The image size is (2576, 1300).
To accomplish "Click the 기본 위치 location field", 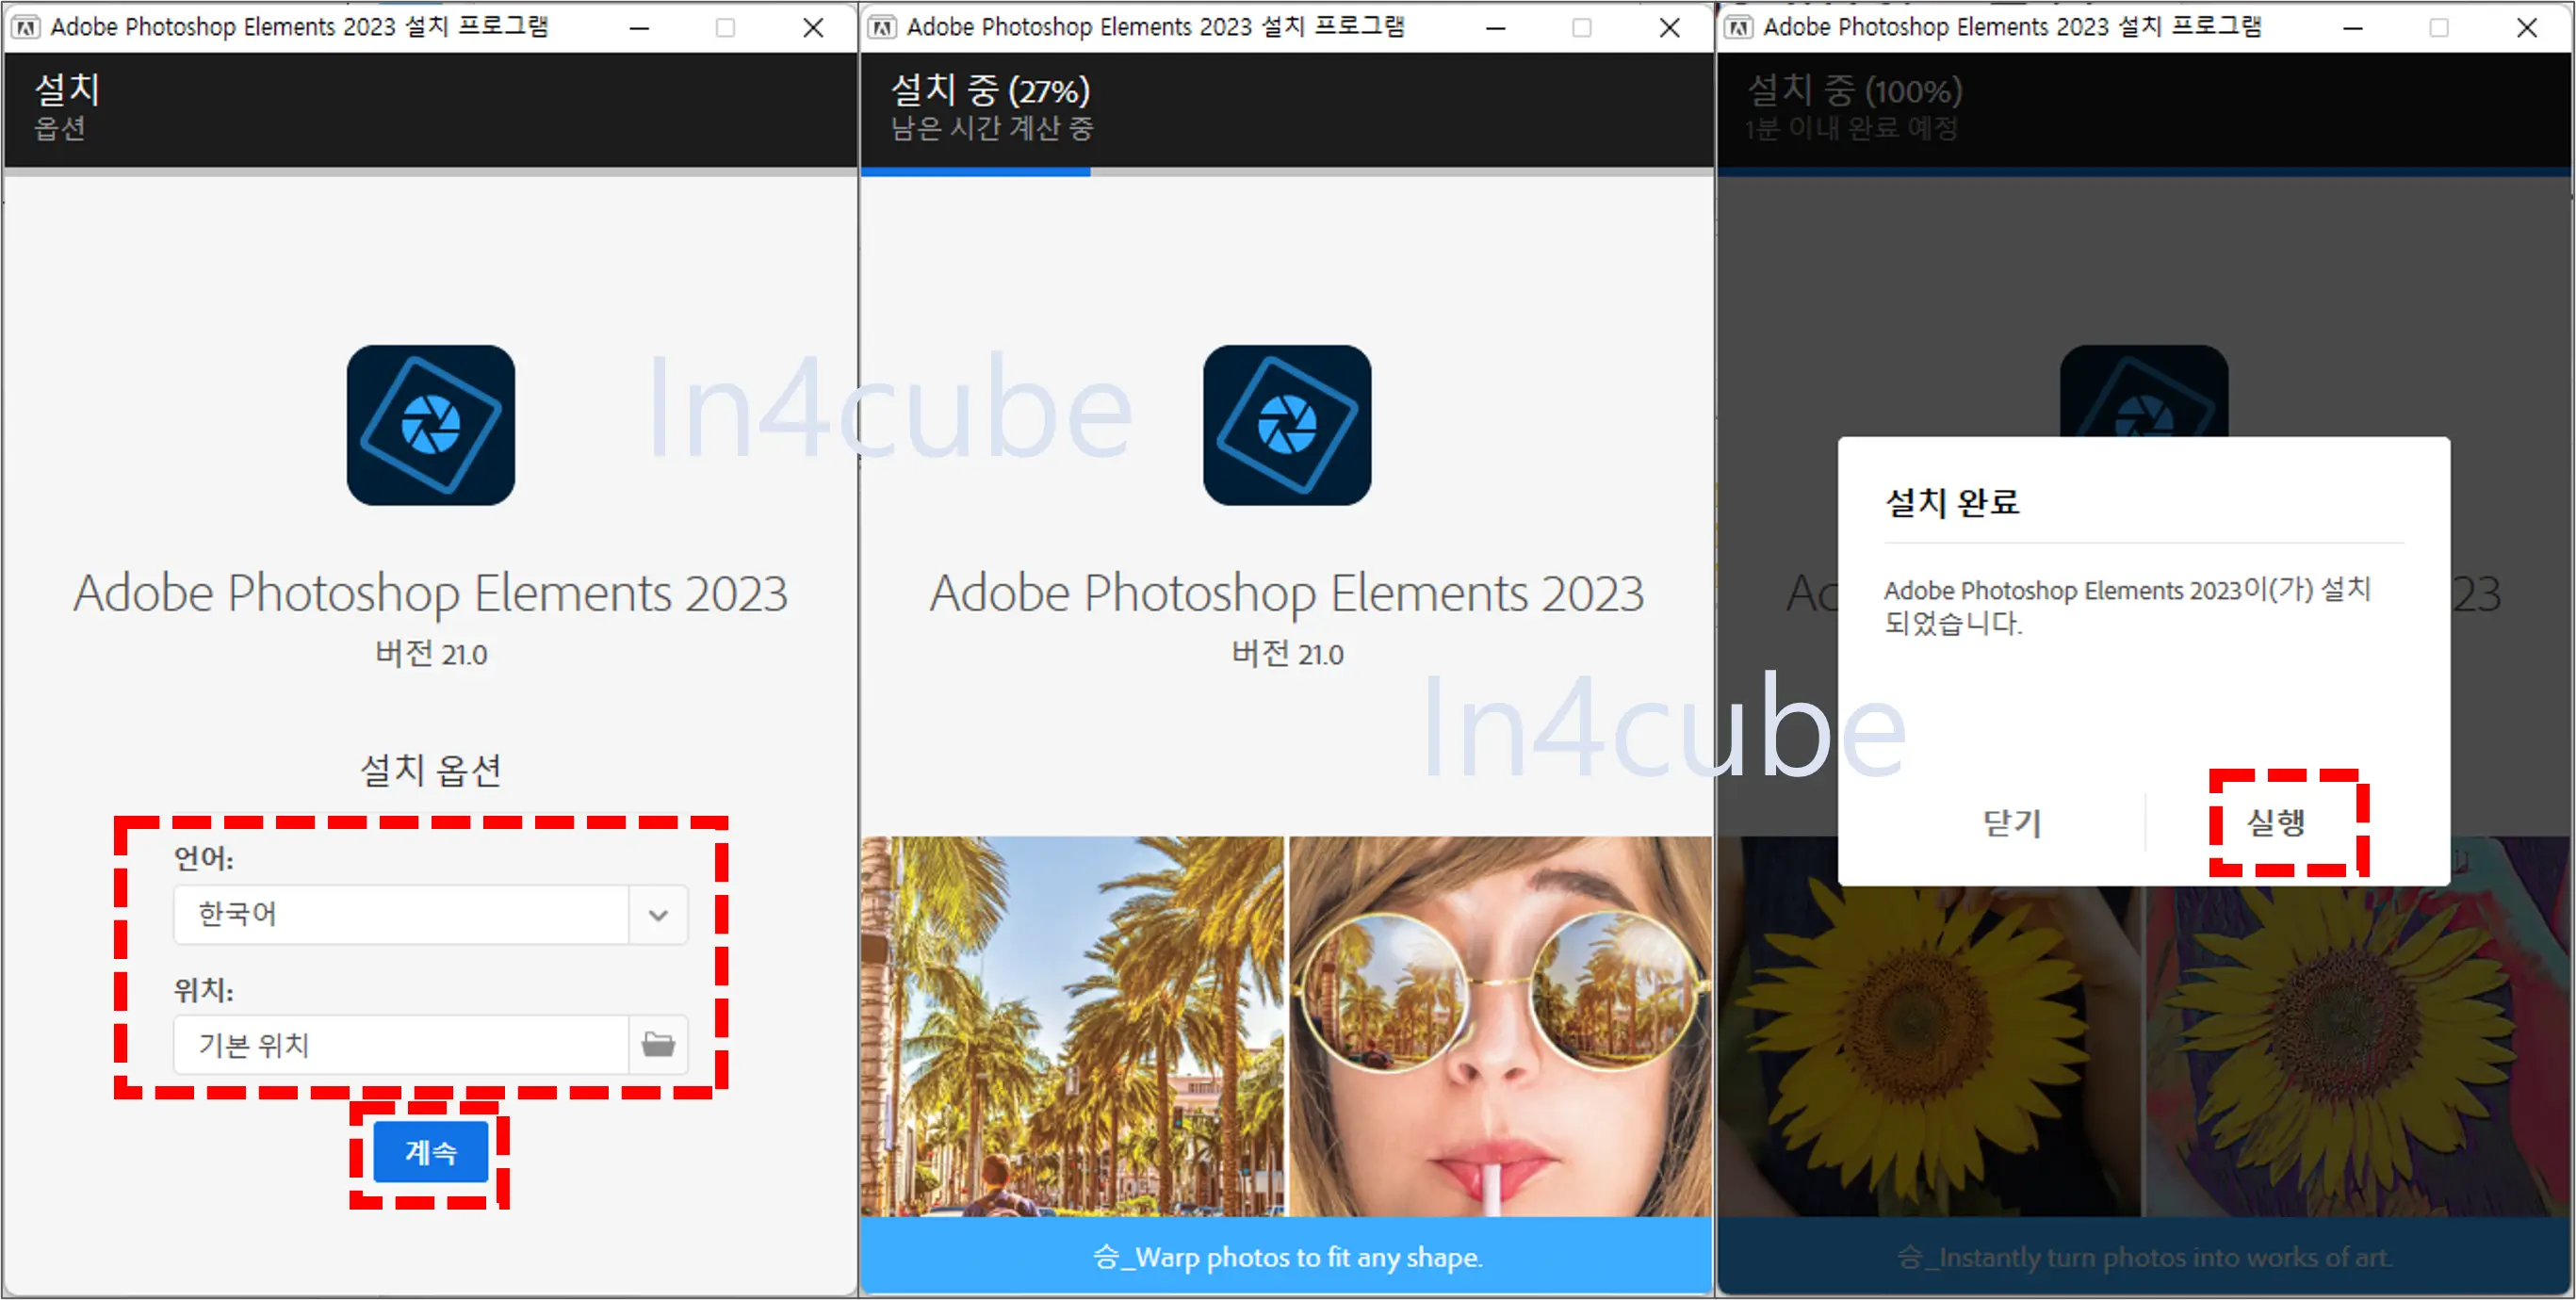I will click(x=401, y=1045).
